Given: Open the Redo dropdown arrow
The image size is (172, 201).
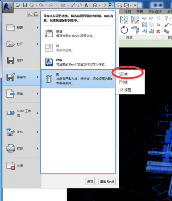Looking at the screenshot, I should click(x=56, y=5).
